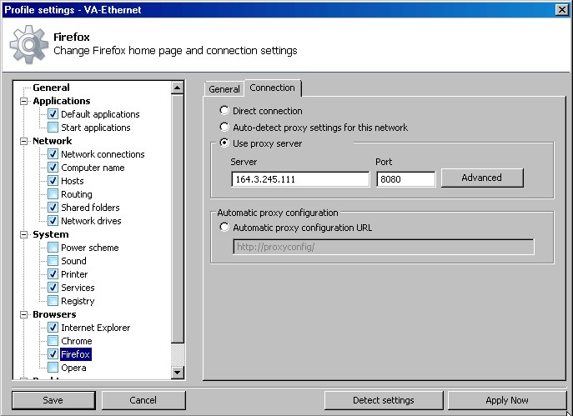The width and height of the screenshot is (573, 416).
Task: Collapse the Network tree node
Action: pos(23,141)
